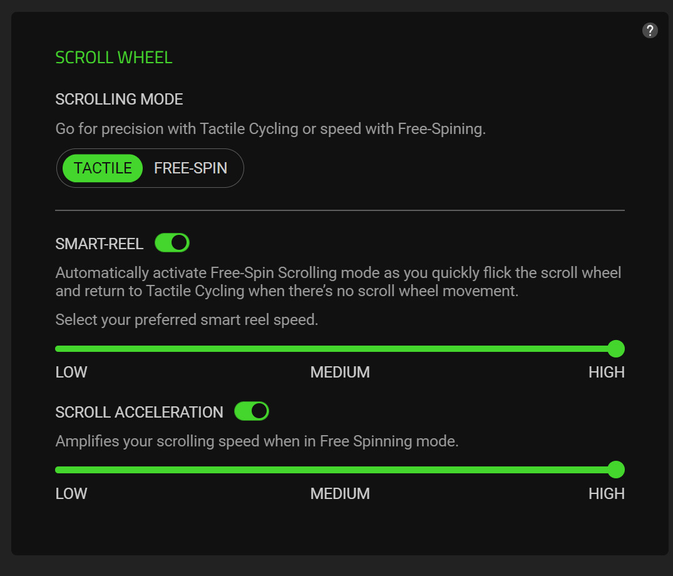Pick HIGH under the scroll acceleration slider
Image resolution: width=673 pixels, height=576 pixels.
606,494
